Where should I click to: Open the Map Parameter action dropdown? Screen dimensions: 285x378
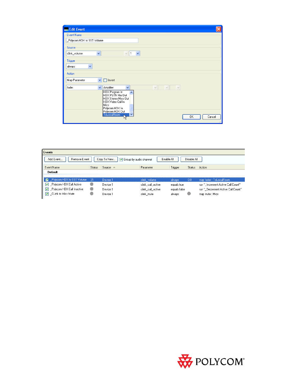click(x=100, y=80)
